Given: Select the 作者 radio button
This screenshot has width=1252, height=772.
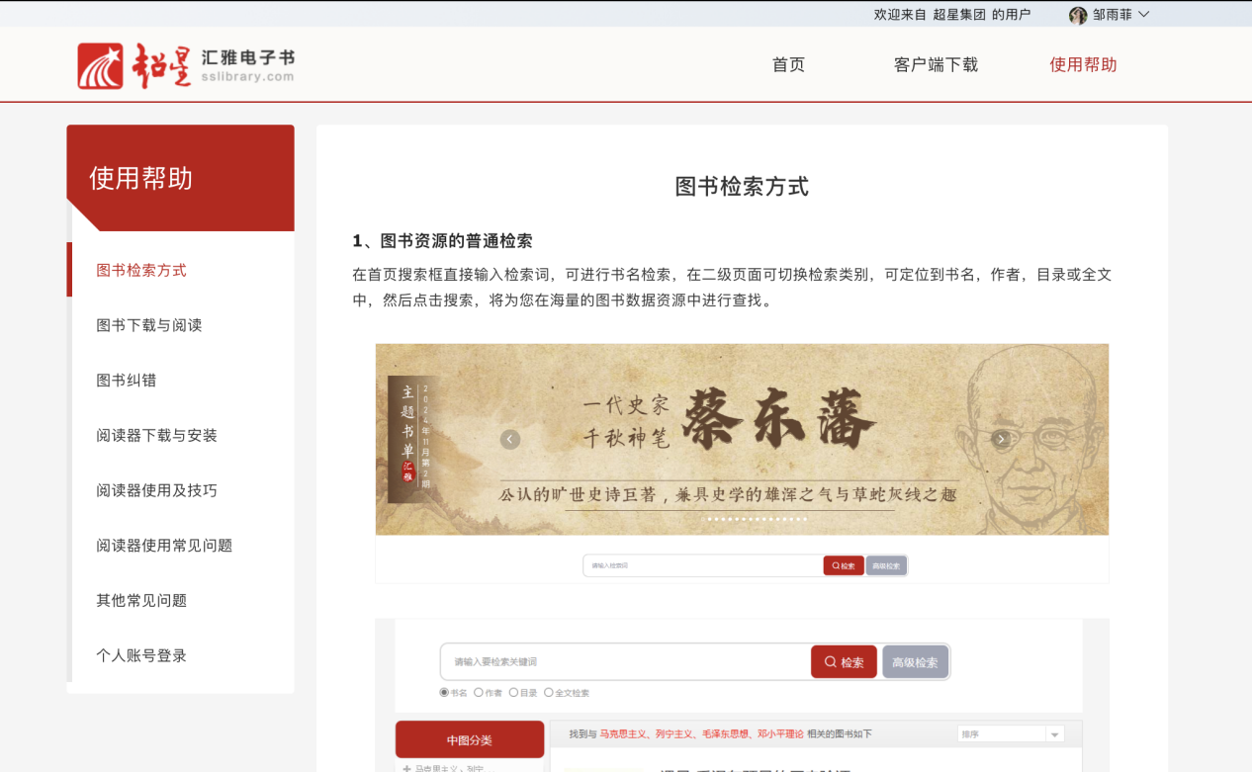Looking at the screenshot, I should point(479,693).
